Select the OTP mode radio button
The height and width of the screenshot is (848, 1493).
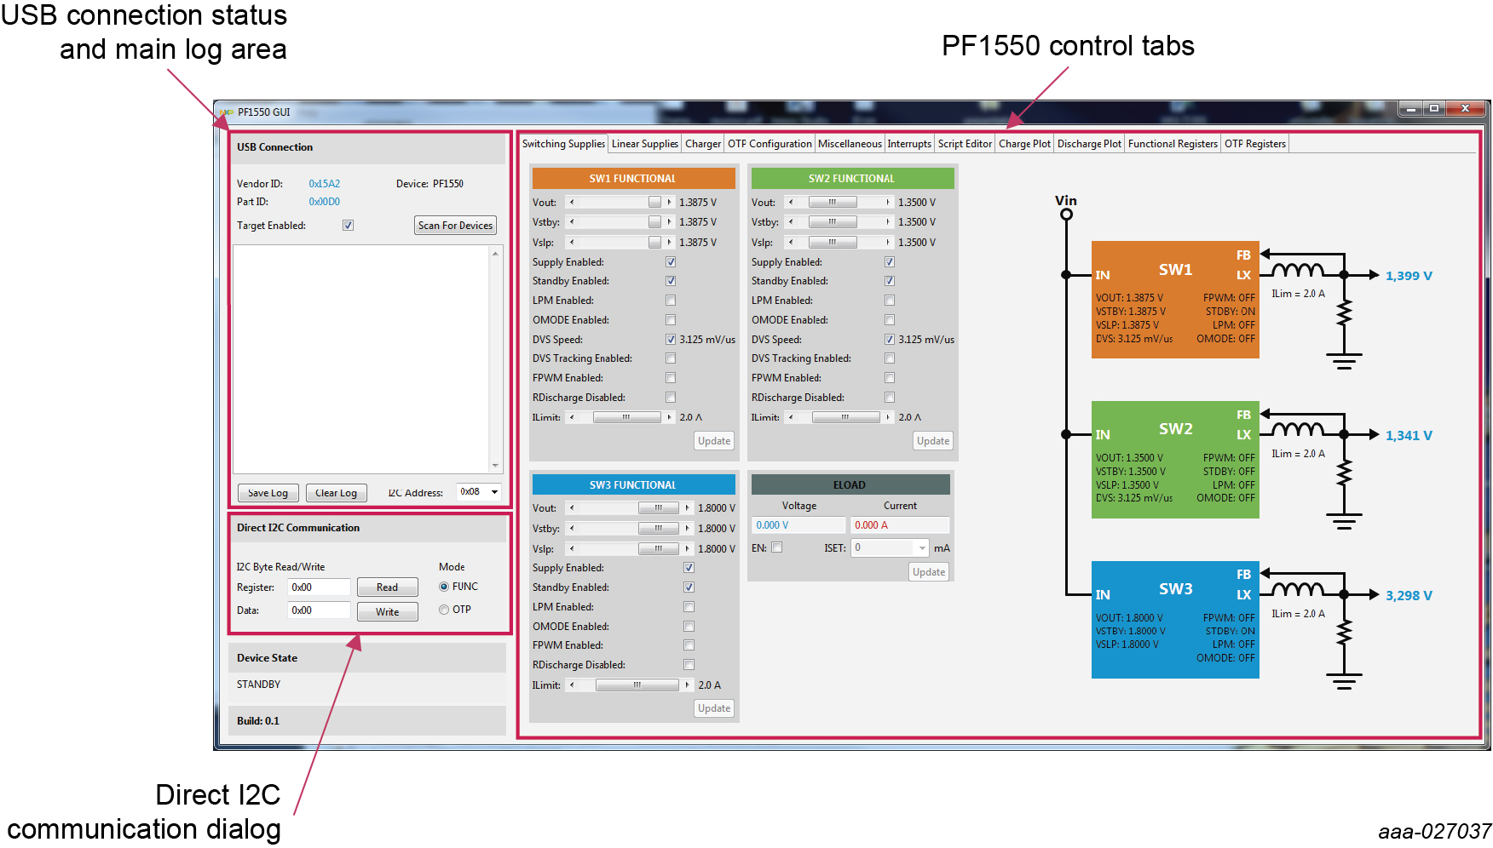pos(444,610)
